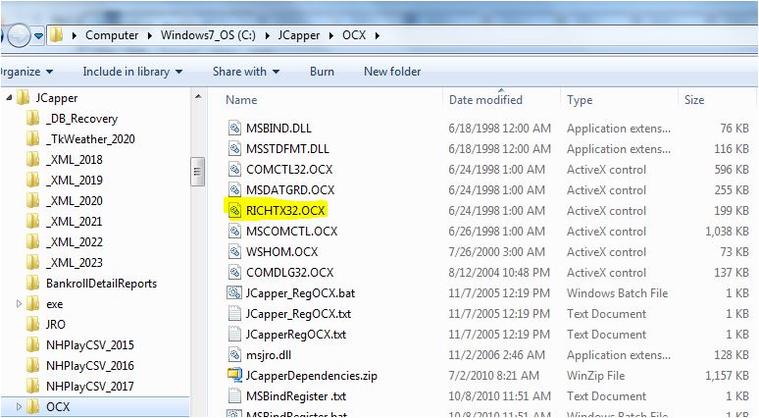
Task: Select the JCapper_RegOCX.txt document icon
Action: coord(235,313)
